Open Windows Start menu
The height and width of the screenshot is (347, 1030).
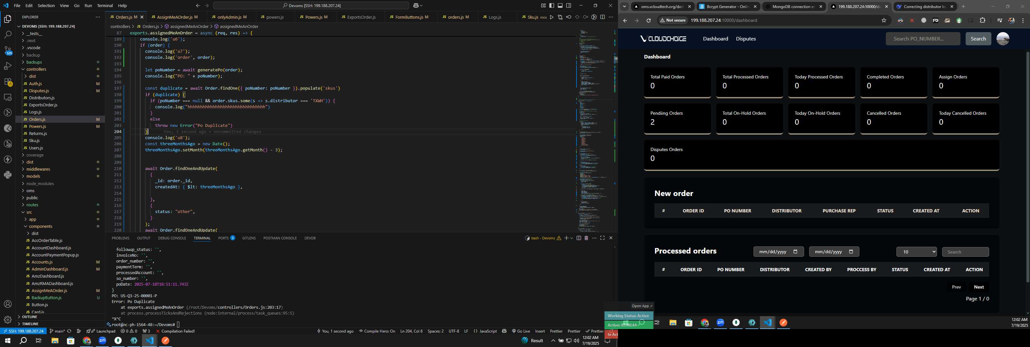coord(8,341)
